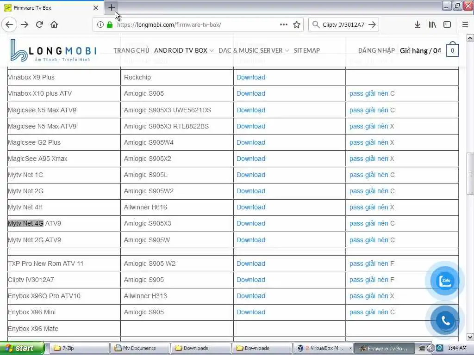Bookmark this page with the star icon

(297, 25)
